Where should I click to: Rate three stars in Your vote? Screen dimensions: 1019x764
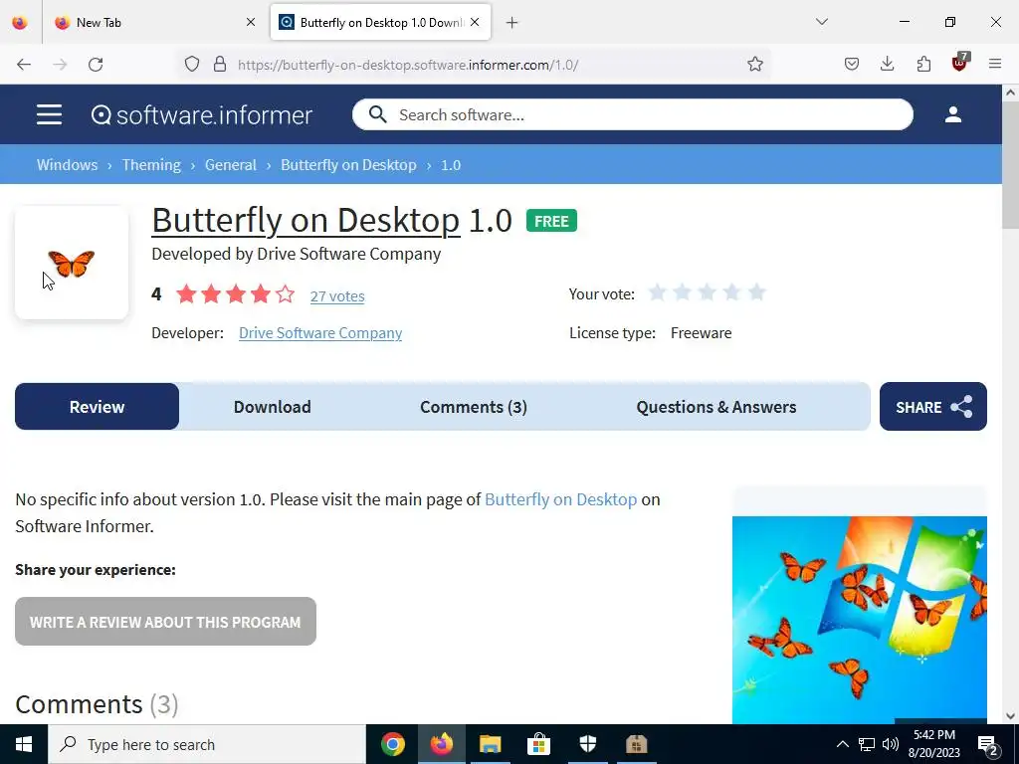(x=708, y=293)
